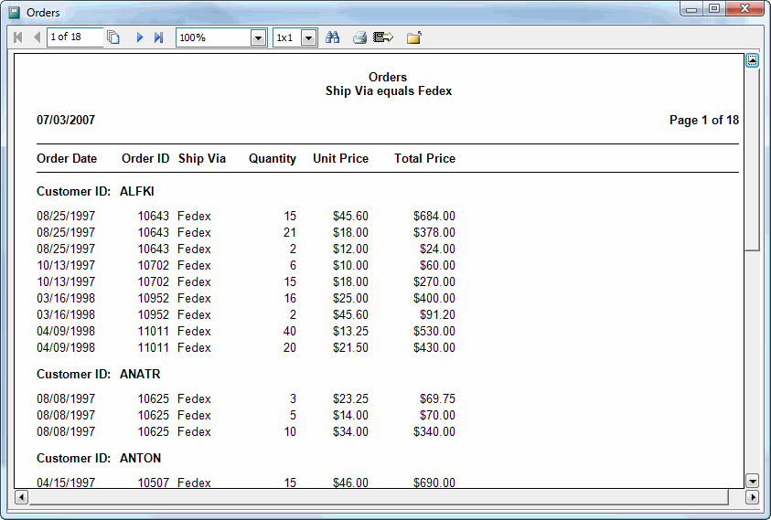Click the page number field showing 1 of 18
Viewport: 771px width, 520px height.
pyautogui.click(x=74, y=37)
